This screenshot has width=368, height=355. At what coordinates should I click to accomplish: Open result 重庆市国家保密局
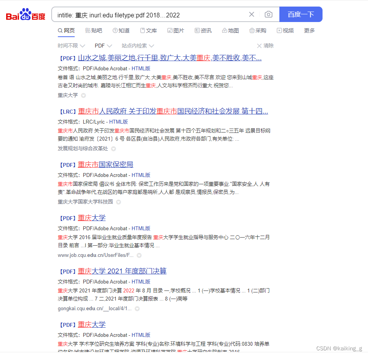tap(105, 165)
